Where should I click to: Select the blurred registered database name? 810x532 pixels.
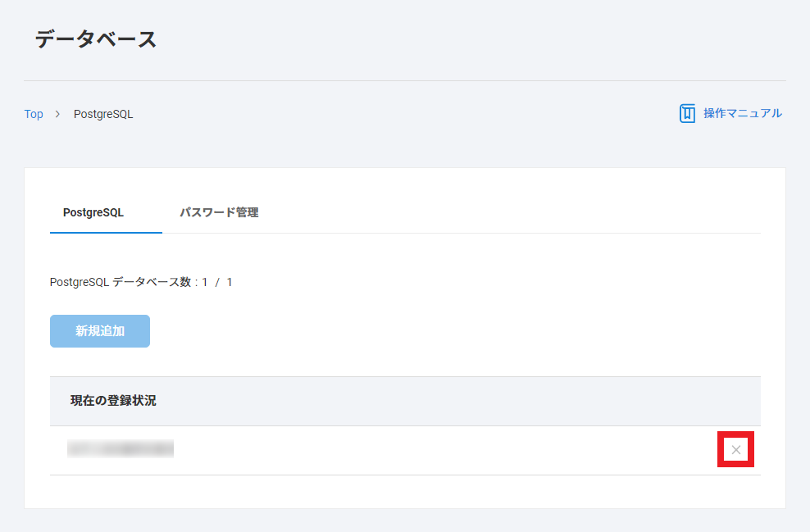coord(121,449)
